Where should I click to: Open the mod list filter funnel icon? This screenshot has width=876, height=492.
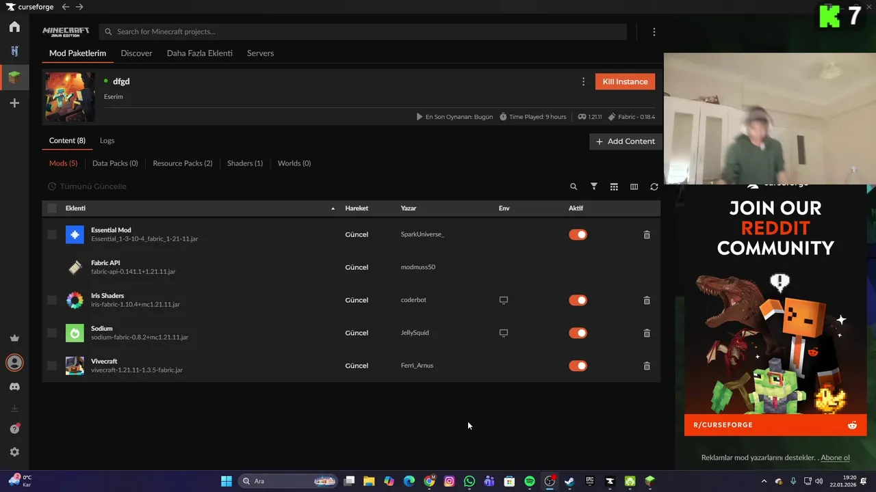point(594,187)
